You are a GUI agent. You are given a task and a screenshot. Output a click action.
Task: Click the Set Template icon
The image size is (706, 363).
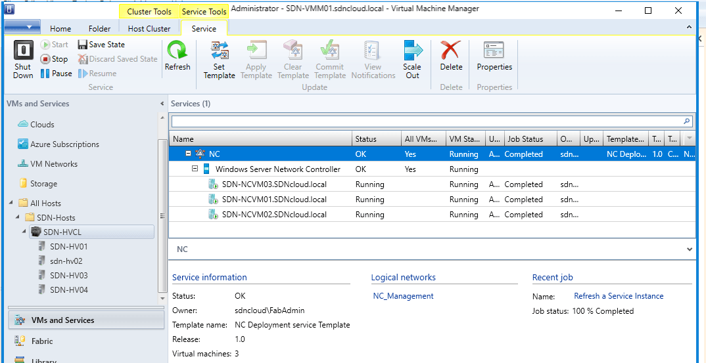click(x=220, y=51)
